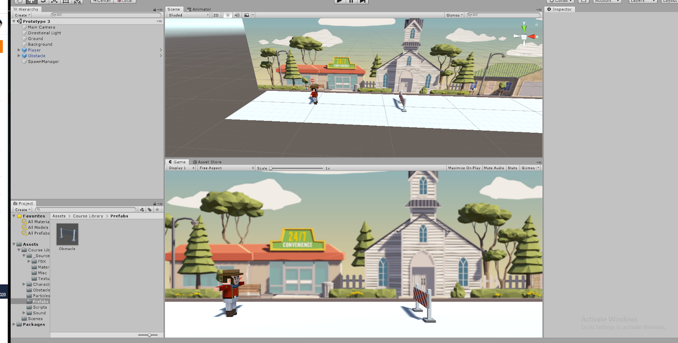This screenshot has width=678, height=343.
Task: Open Obstacle prefab arrow on right
Action: (x=161, y=56)
